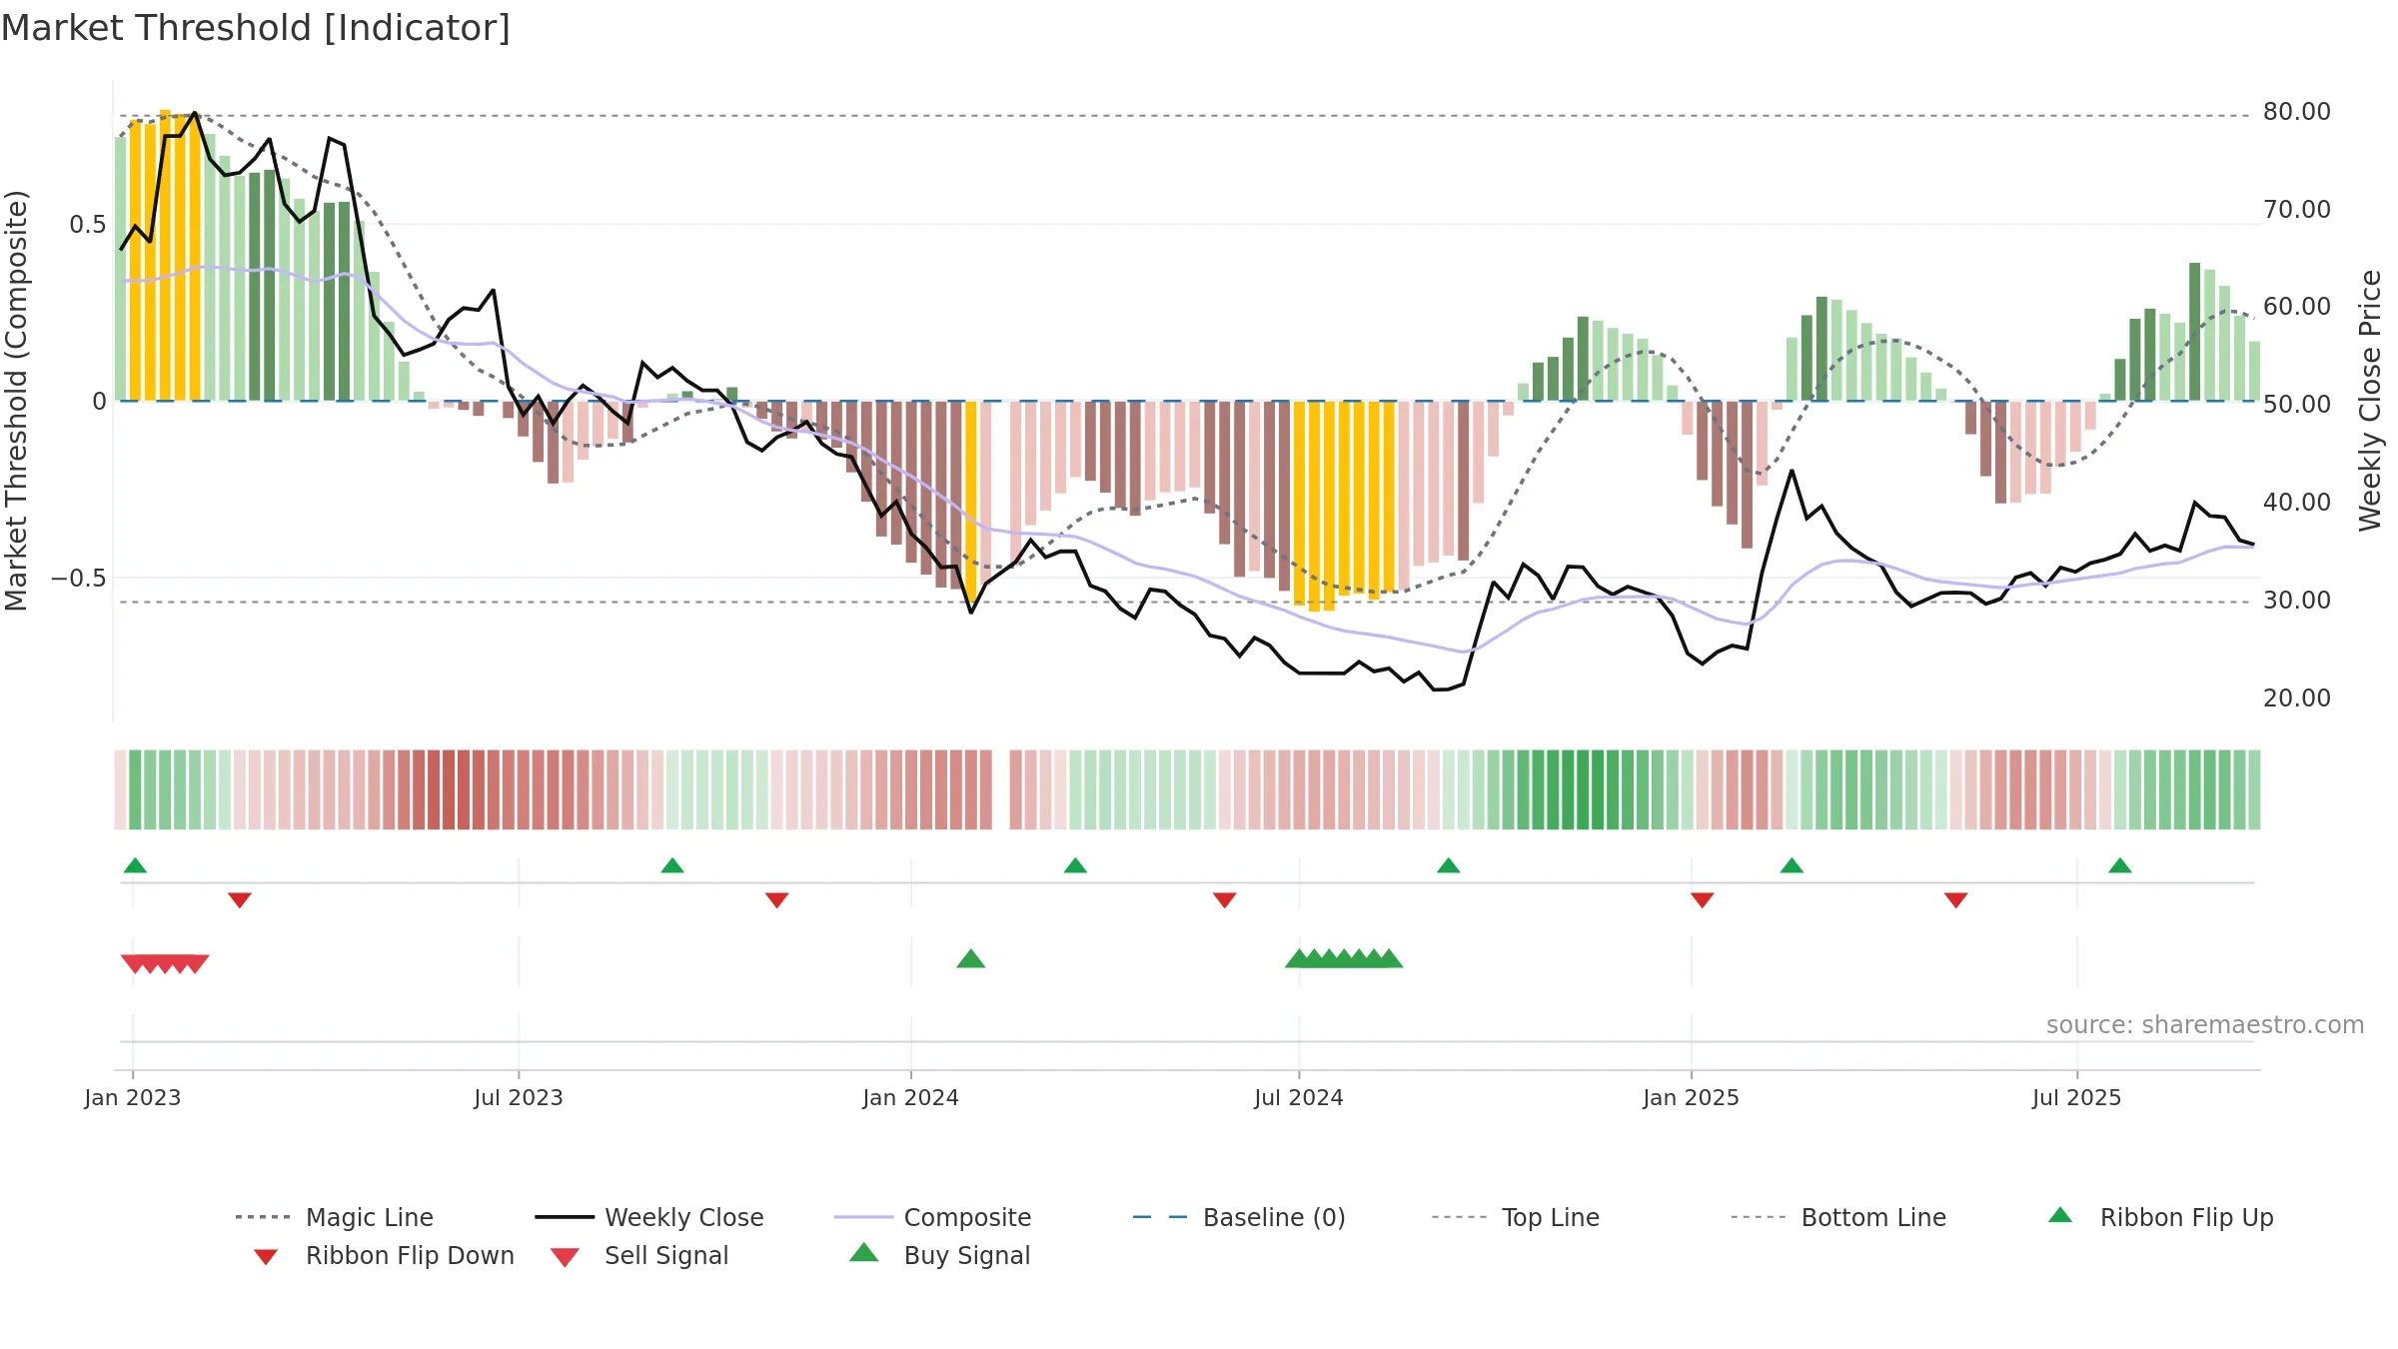2398x1349 pixels.
Task: Click the Weekly Close Price axis title
Action: pos(2370,401)
